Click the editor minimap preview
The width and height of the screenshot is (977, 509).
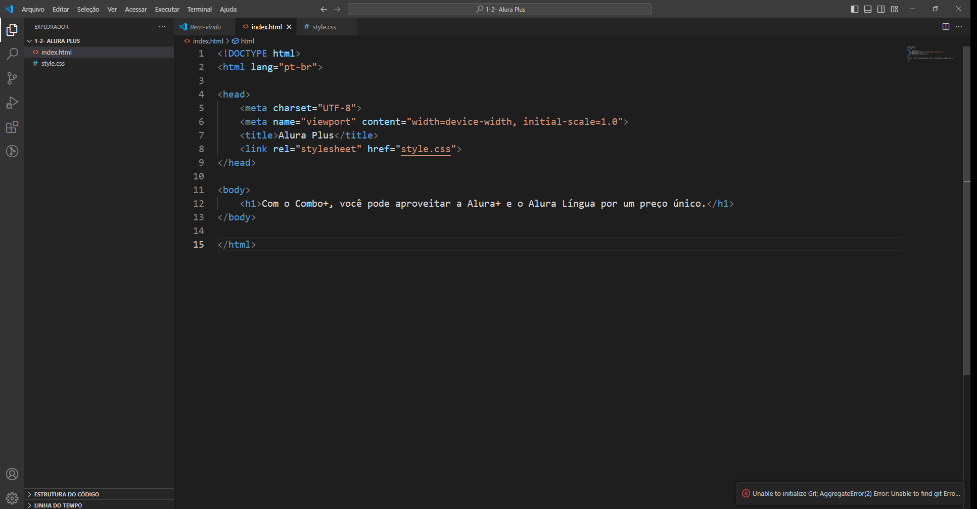tap(930, 54)
